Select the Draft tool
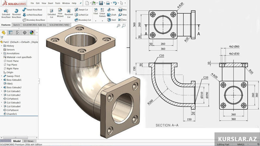This screenshot has height=146, width=260. (111, 15)
